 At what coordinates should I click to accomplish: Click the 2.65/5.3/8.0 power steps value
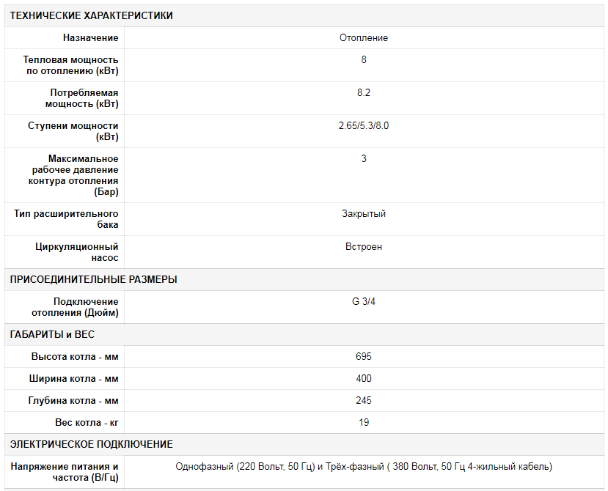(364, 126)
